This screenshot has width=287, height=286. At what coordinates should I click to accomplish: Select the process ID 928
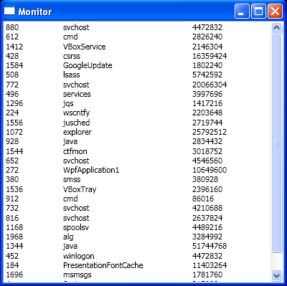pyautogui.click(x=12, y=141)
